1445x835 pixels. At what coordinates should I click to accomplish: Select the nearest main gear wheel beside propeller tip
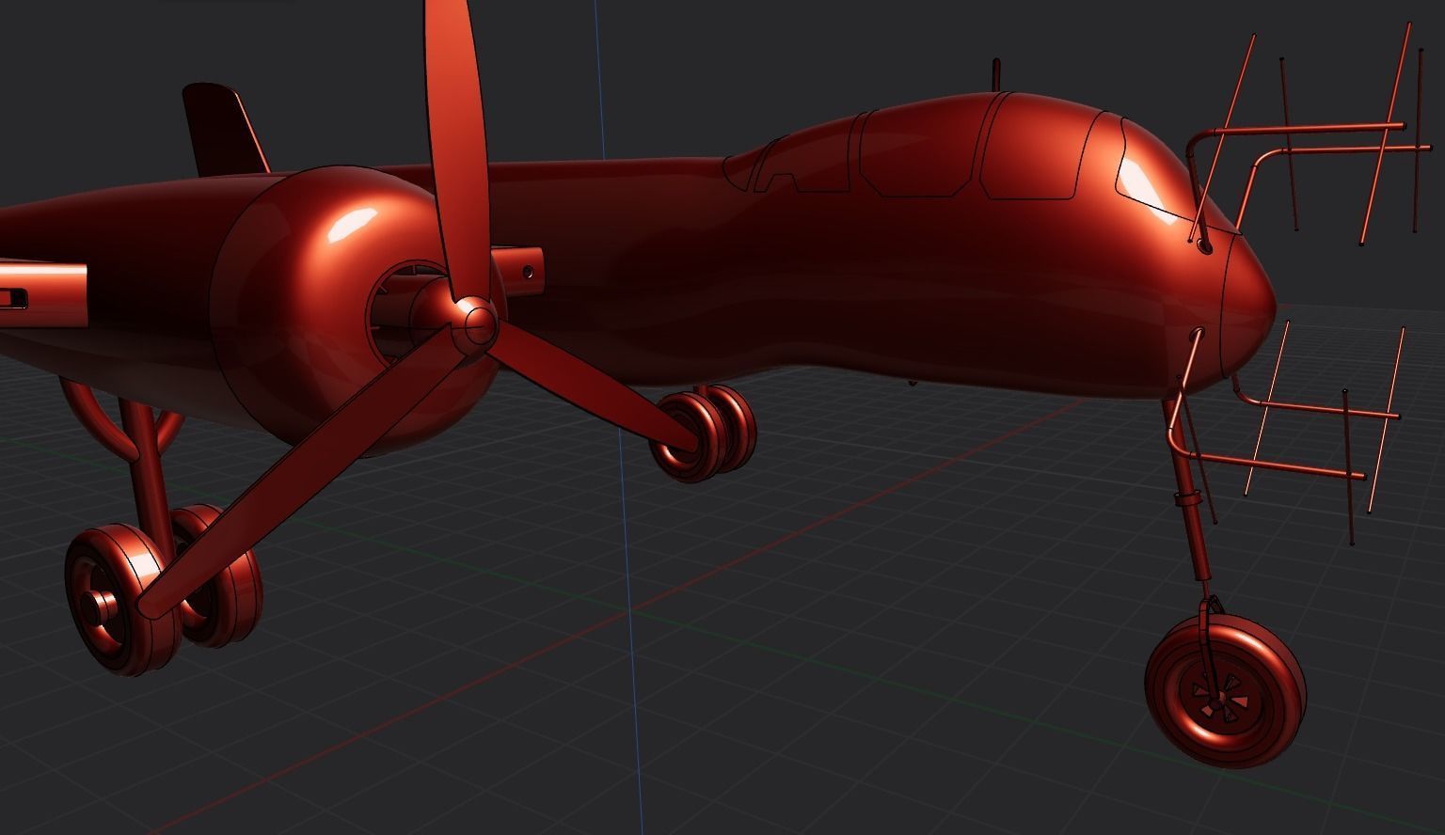click(x=122, y=599)
